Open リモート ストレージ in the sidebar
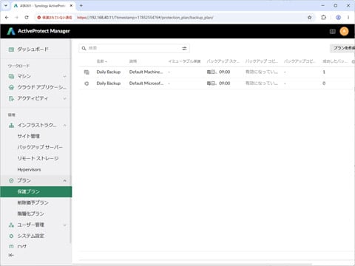 (38, 158)
